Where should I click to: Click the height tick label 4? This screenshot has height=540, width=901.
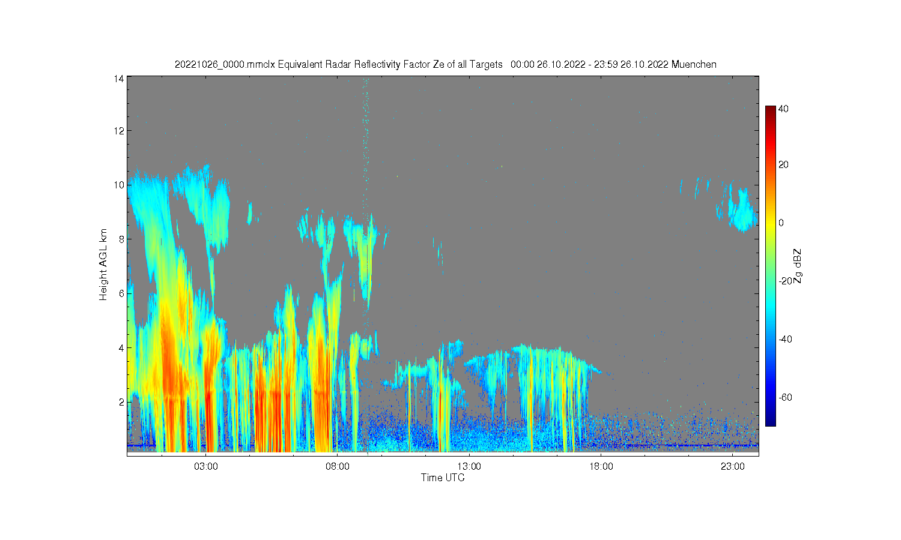click(121, 347)
